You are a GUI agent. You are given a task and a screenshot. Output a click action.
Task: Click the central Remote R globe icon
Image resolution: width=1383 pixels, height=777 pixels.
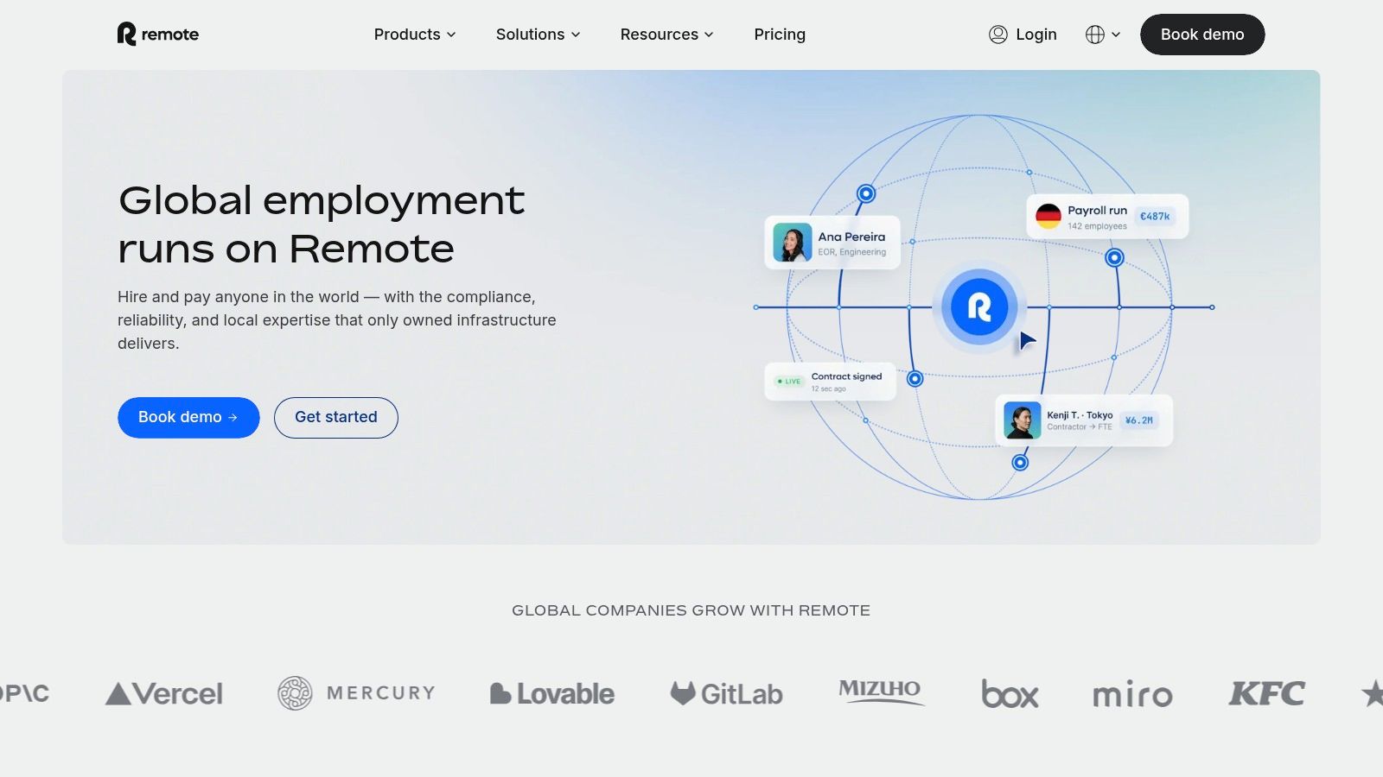coord(979,306)
